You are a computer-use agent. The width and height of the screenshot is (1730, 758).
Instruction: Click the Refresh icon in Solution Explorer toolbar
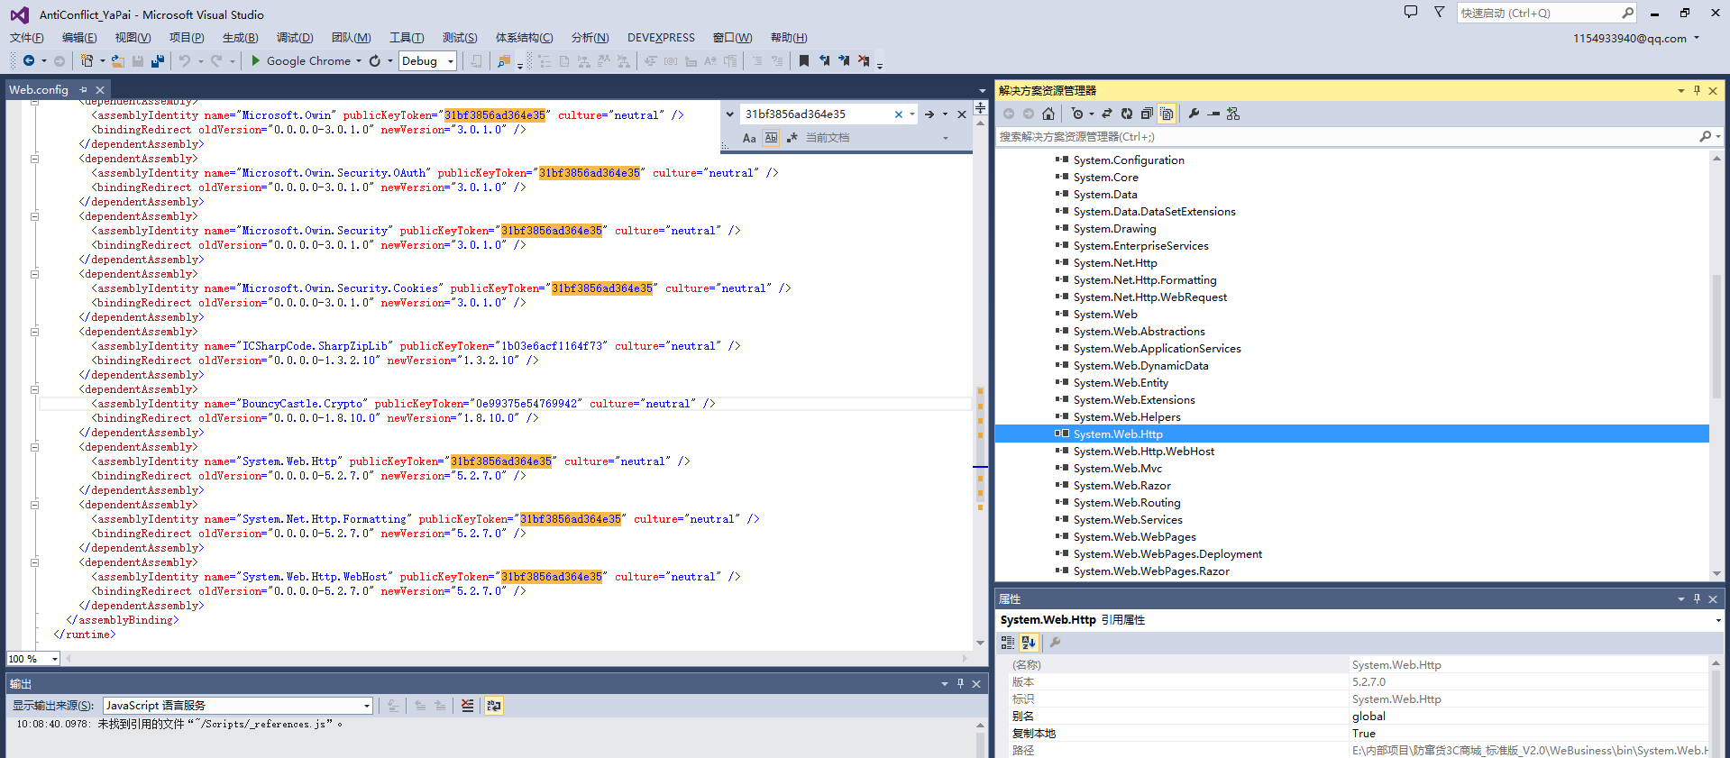(1127, 114)
